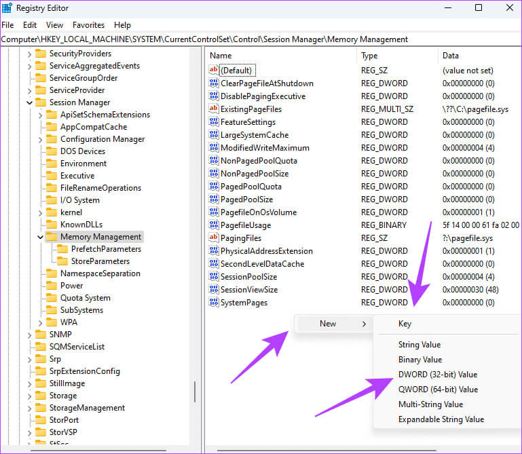Click the SessionViewSize DWORD icon
Viewport: 522px width, 454px height.
(x=213, y=290)
